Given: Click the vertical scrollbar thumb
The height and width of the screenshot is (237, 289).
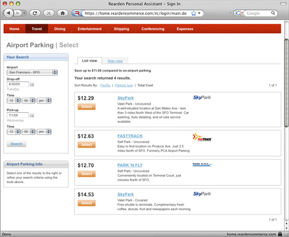Looking at the screenshot, I should [x=286, y=83].
